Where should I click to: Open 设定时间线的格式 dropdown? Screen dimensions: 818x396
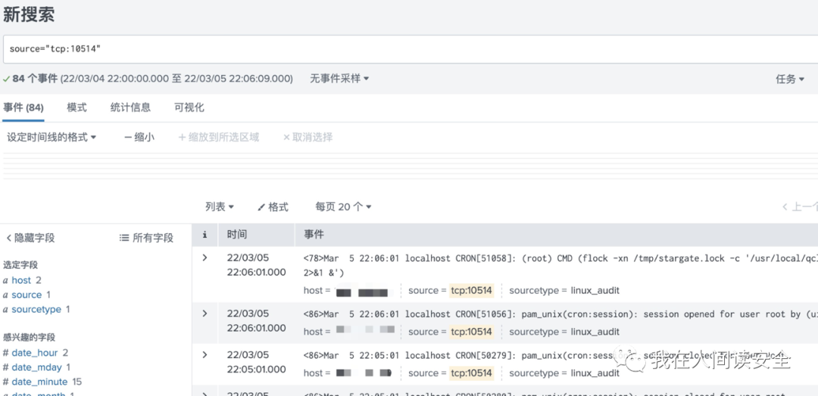point(52,138)
